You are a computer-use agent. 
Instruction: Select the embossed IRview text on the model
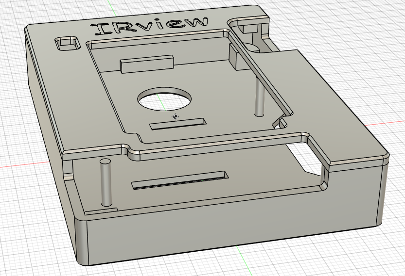coord(149,26)
